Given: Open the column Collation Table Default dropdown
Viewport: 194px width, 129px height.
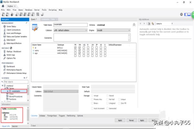Looking at the screenshot, I should coord(61,91).
